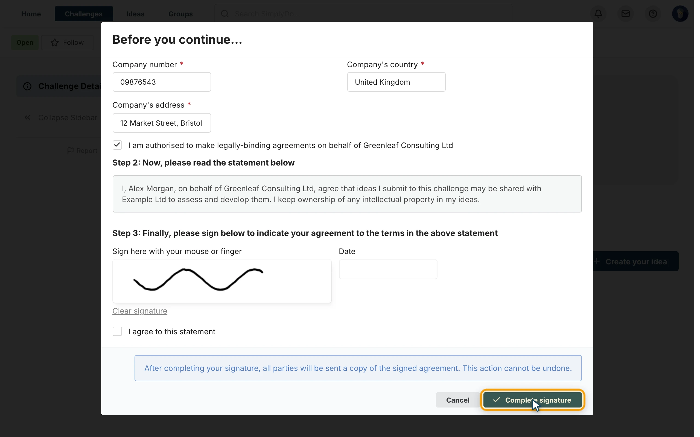Open the notifications bell icon
Screen dimensions: 700x437
coord(598,14)
